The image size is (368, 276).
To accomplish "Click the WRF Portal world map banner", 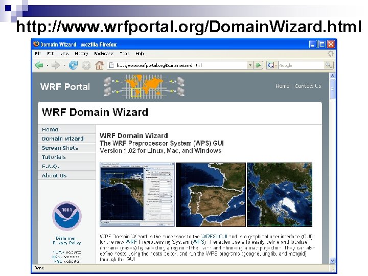I will (x=144, y=86).
